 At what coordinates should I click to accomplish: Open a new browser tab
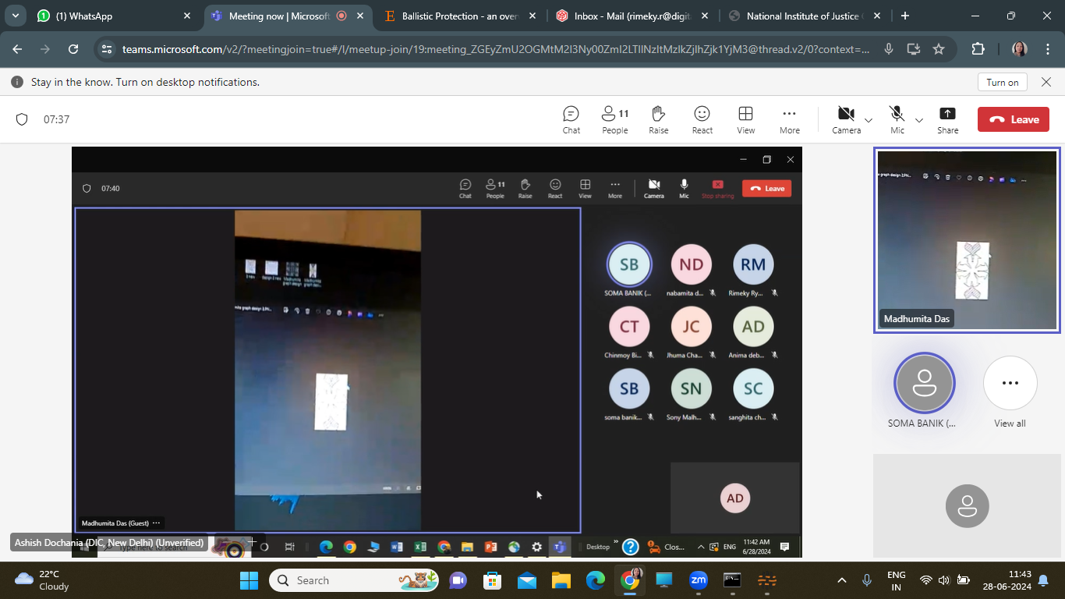pyautogui.click(x=904, y=16)
